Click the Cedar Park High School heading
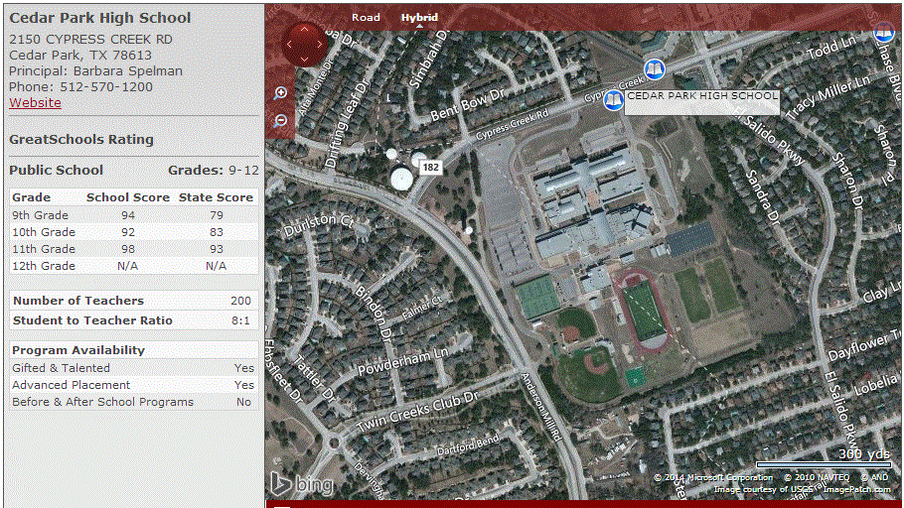Screen dimensions: 904x508 coord(99,18)
